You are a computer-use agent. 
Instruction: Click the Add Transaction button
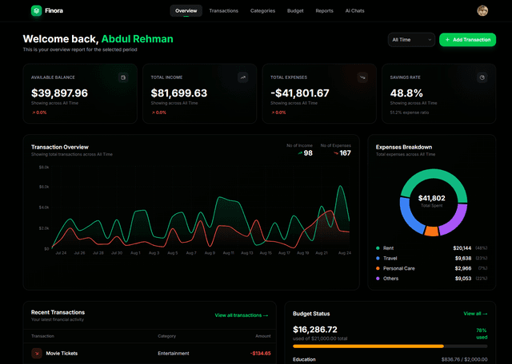pyautogui.click(x=467, y=40)
